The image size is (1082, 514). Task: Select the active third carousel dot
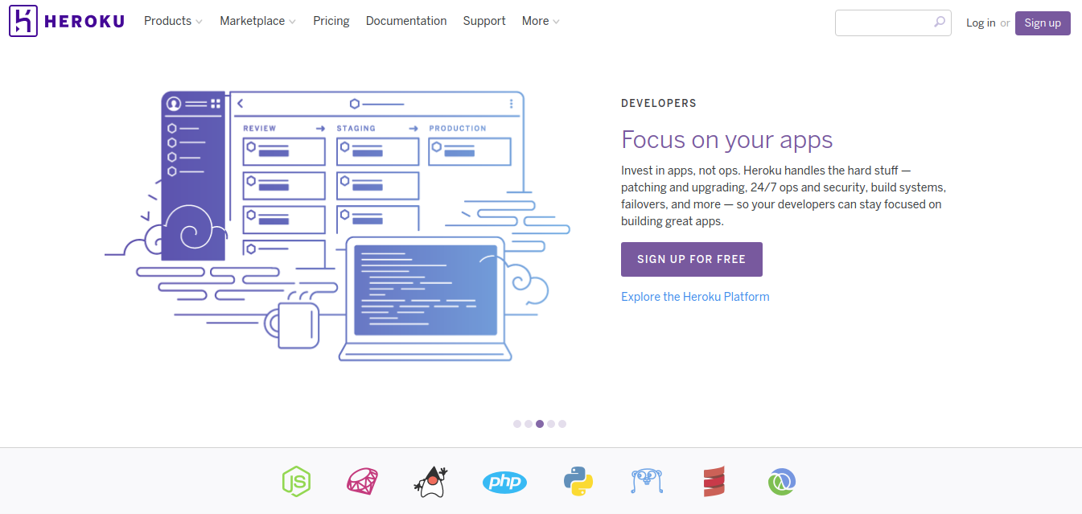point(540,423)
